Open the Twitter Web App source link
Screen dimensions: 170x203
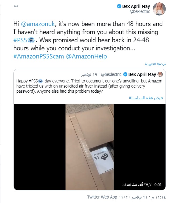pyautogui.click(x=102, y=197)
